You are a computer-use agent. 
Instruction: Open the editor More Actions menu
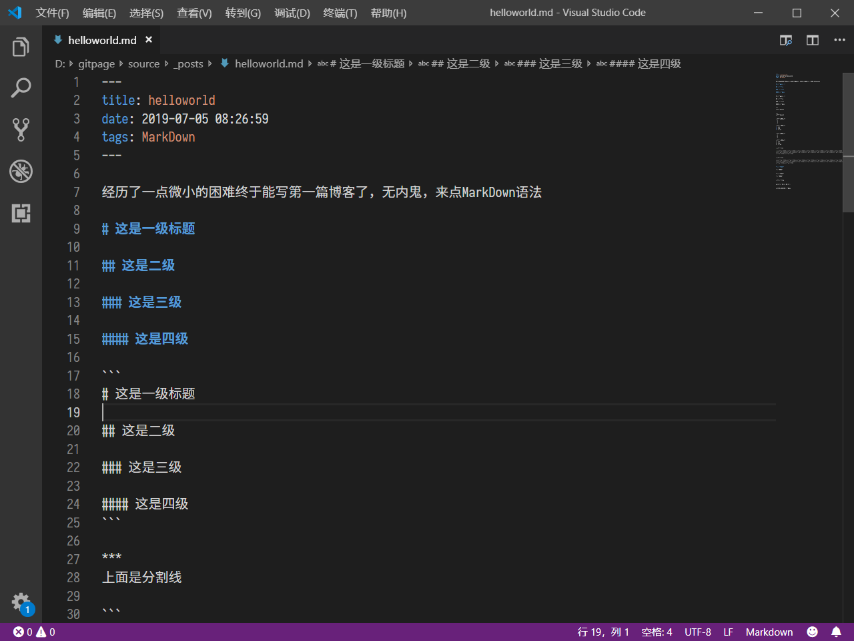click(x=839, y=40)
